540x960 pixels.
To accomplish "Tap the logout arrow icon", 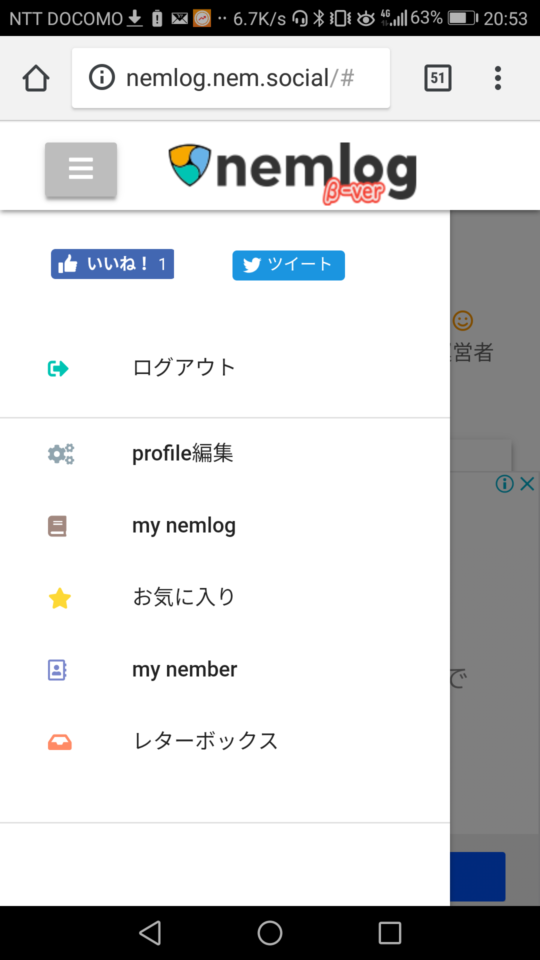I will [58, 369].
